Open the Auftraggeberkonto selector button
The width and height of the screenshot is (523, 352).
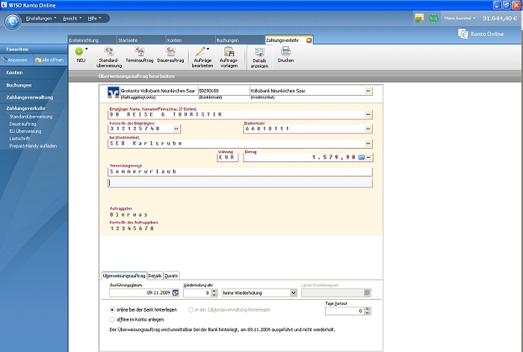click(x=368, y=90)
